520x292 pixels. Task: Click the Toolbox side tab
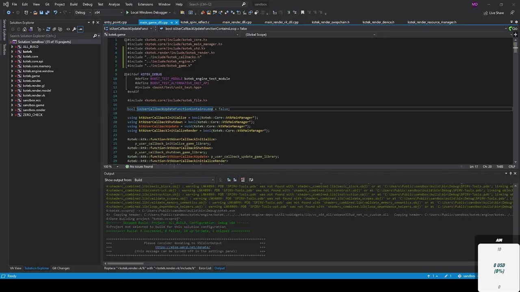click(4, 49)
